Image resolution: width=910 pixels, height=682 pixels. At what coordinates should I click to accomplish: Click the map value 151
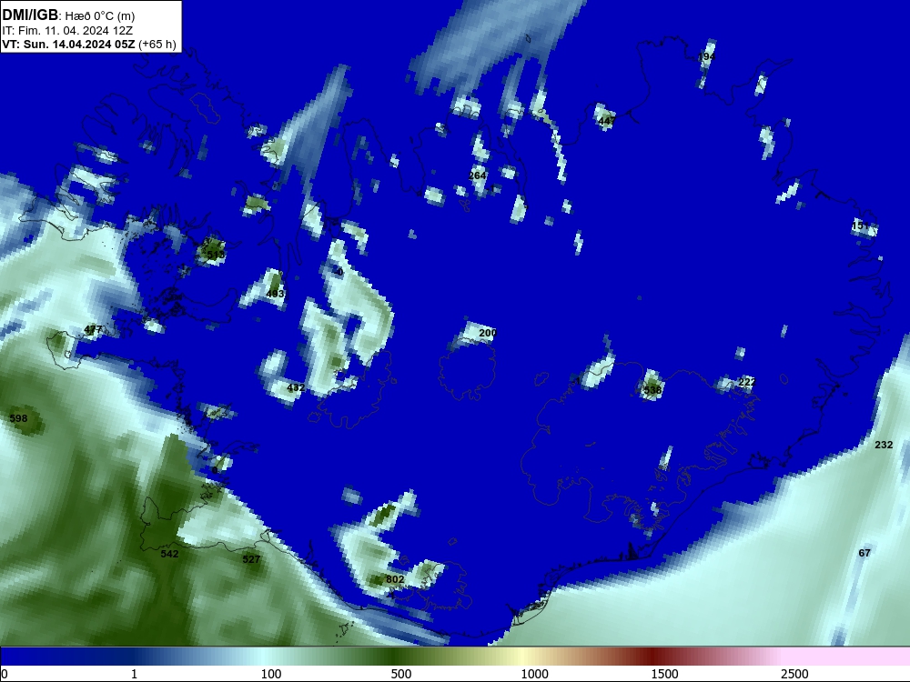[860, 226]
